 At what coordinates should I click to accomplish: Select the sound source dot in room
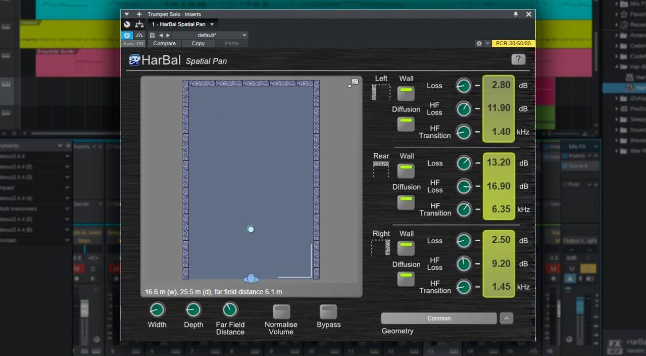(250, 229)
